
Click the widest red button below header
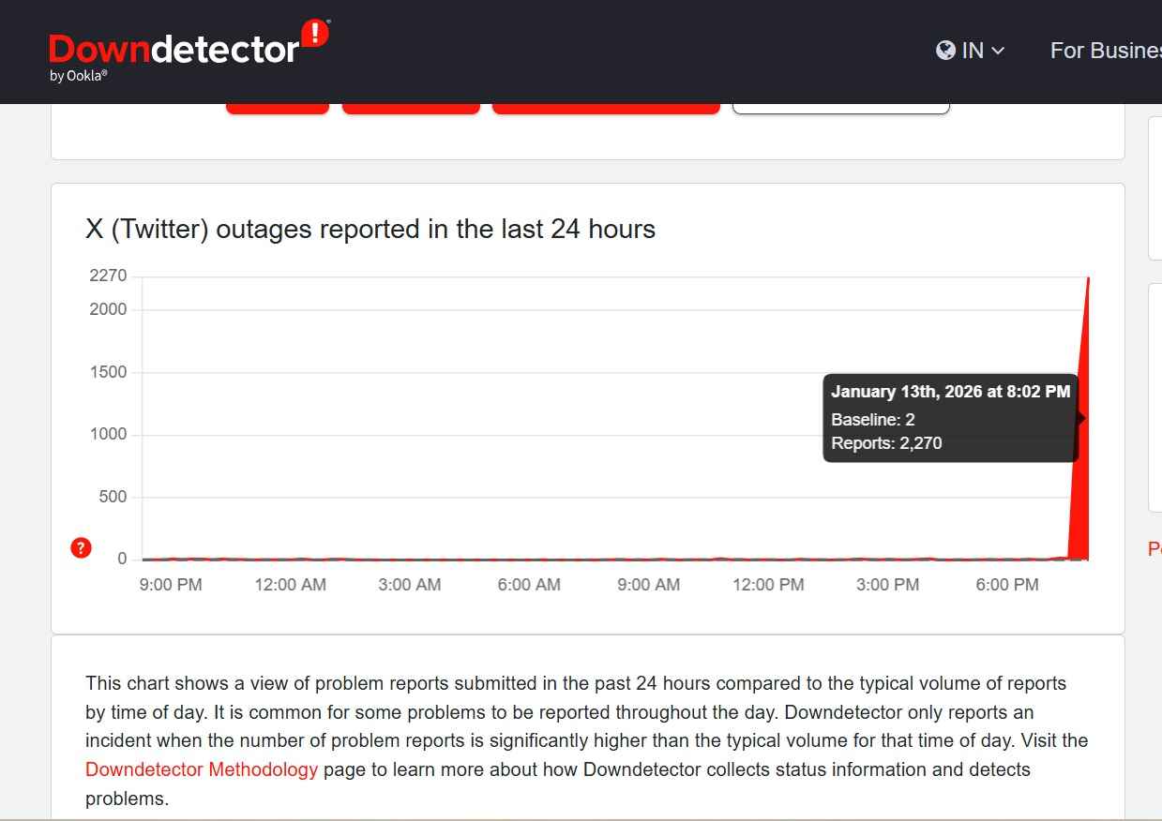606,107
